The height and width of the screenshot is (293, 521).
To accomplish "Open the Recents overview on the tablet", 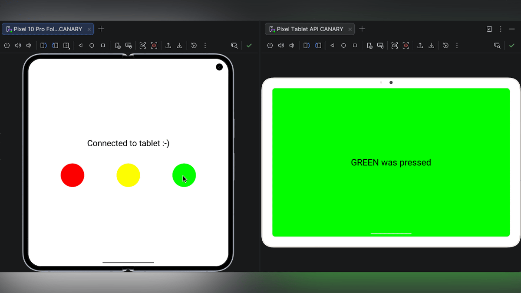I will (x=354, y=45).
